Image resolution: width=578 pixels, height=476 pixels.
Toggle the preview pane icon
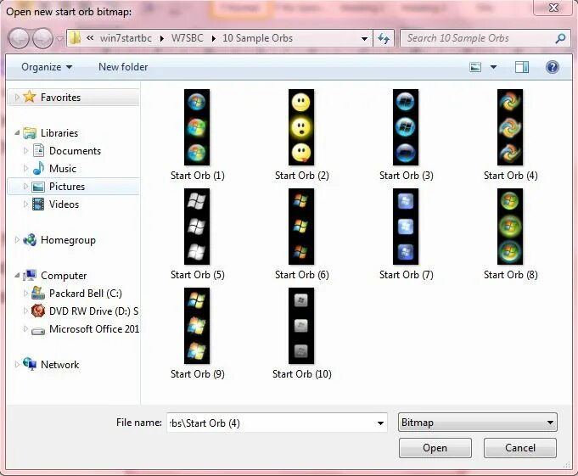coord(522,67)
